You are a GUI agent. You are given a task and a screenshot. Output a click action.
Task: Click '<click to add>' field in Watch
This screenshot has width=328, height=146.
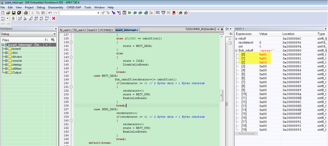tap(246, 134)
